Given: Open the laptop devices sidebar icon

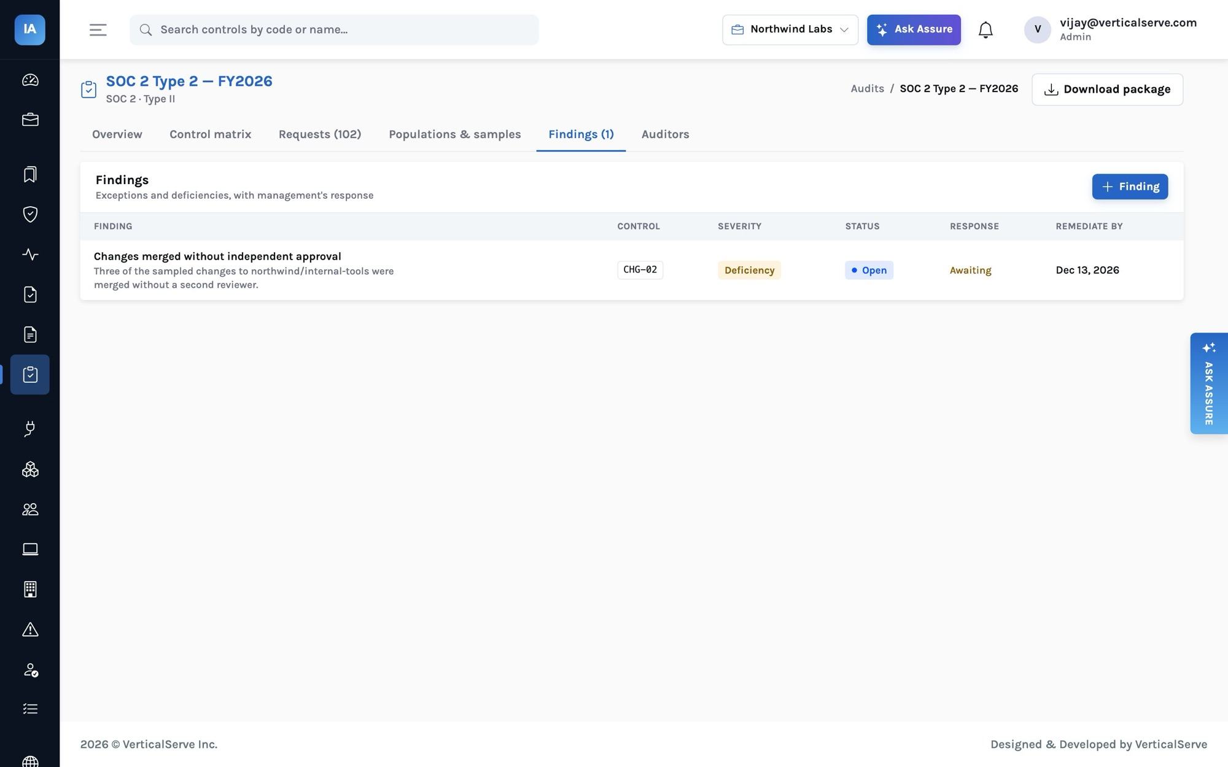Looking at the screenshot, I should click(30, 549).
